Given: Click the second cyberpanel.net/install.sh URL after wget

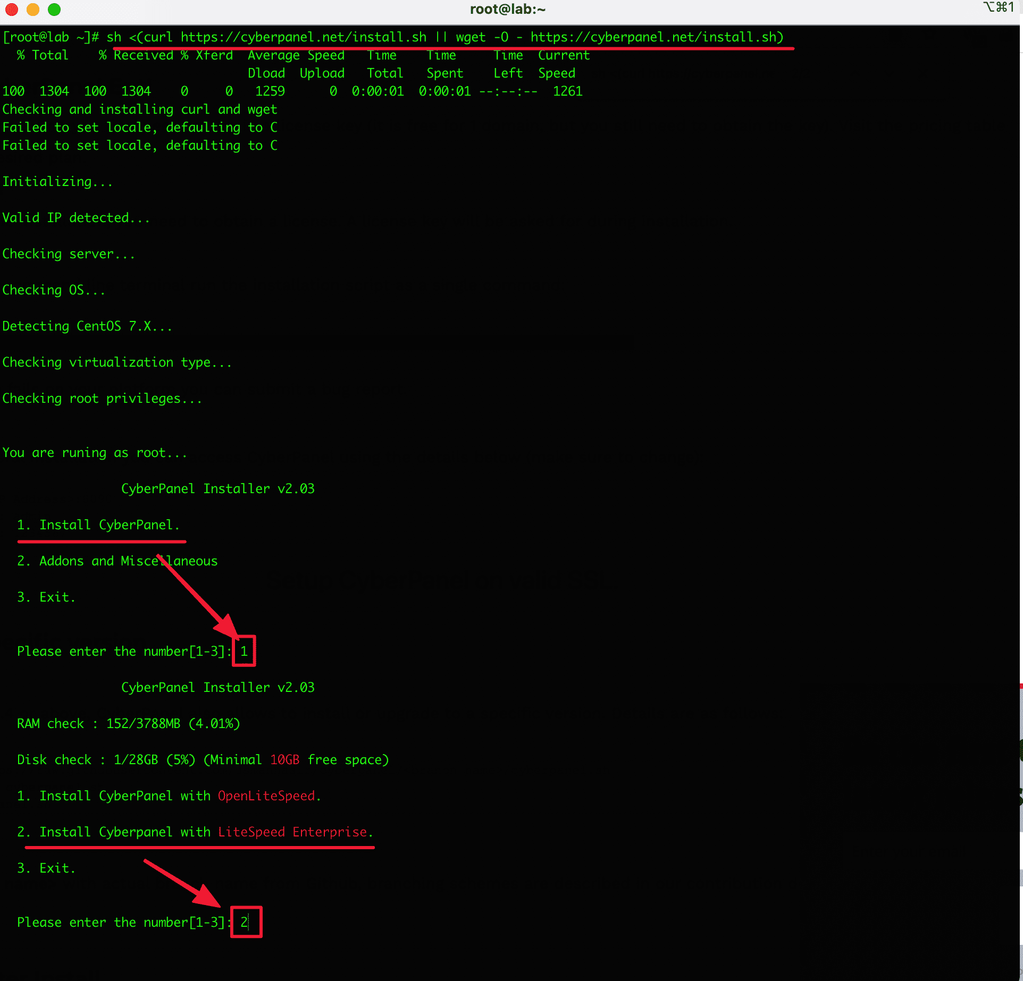Looking at the screenshot, I should [x=653, y=37].
